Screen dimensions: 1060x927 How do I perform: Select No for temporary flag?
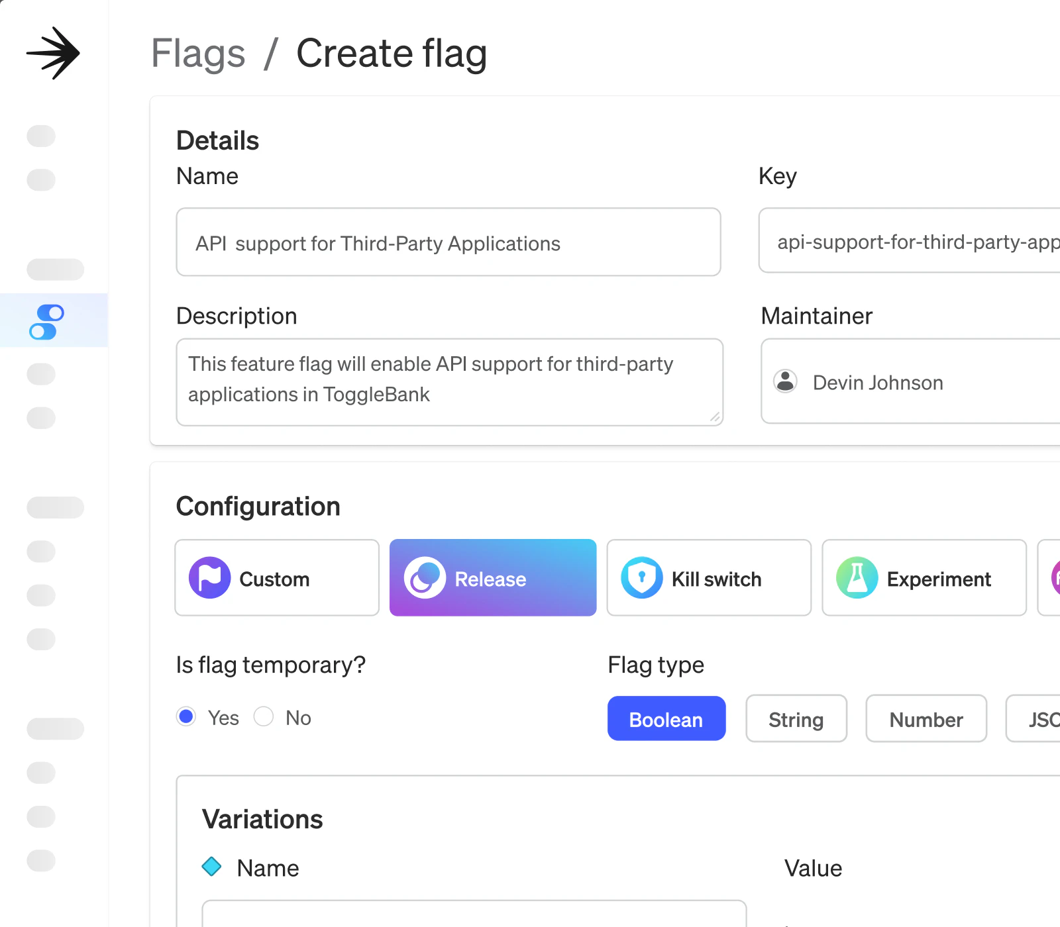(264, 716)
